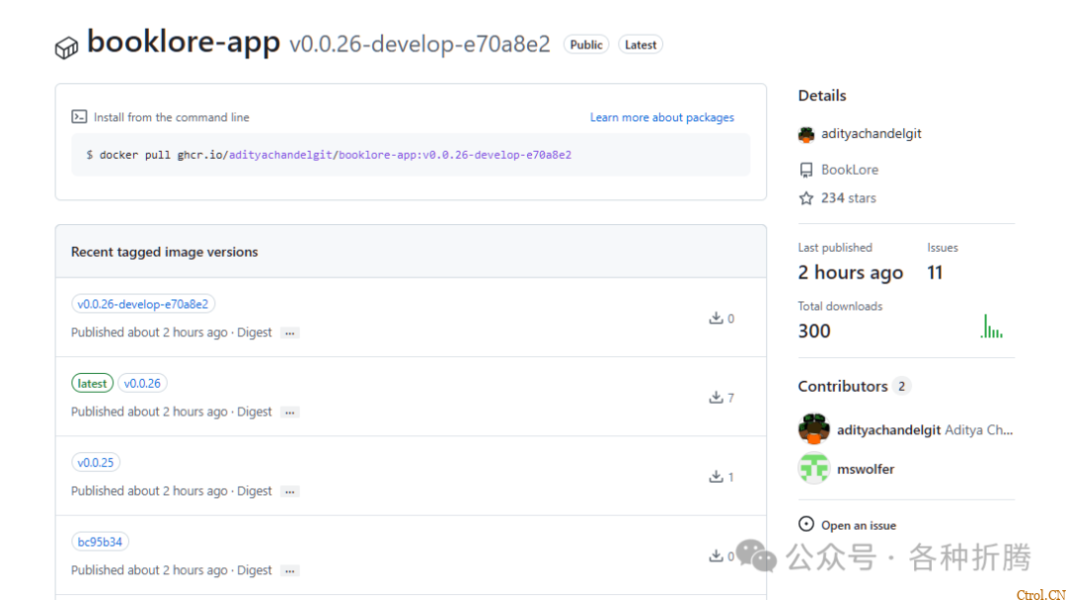1066x600 pixels.
Task: Click booklore-app tag in docker pull command
Action: [x=455, y=155]
